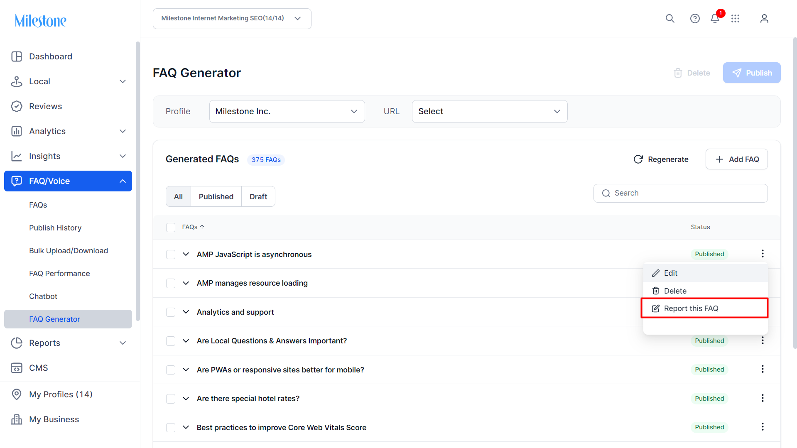797x448 pixels.
Task: Collapse the FAQ/Voice sidebar section
Action: tap(123, 181)
